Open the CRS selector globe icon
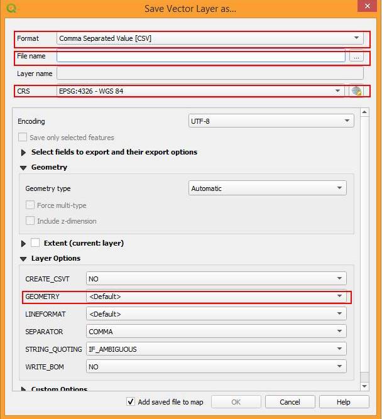Image resolution: width=382 pixels, height=419 pixels. coord(356,91)
